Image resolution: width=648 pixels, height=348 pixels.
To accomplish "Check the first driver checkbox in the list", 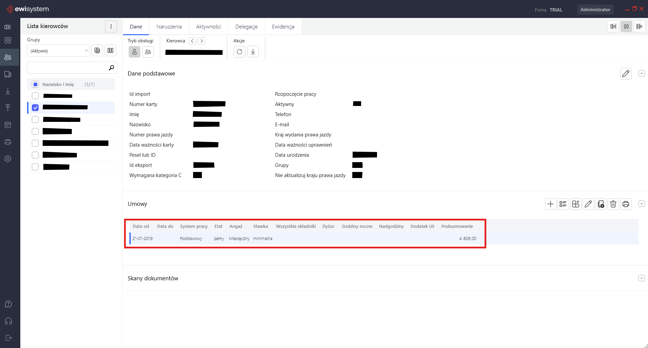I will [x=35, y=96].
